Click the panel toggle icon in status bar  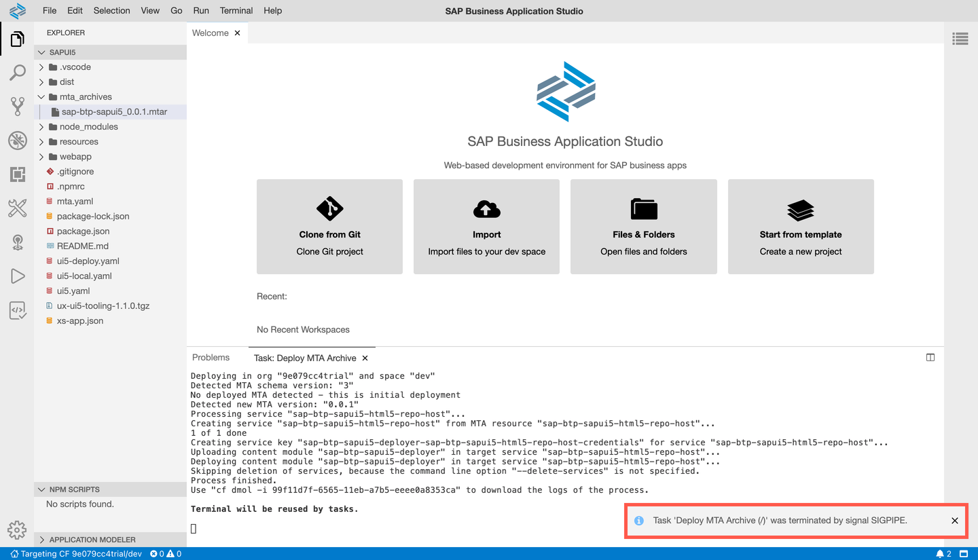[964, 554]
